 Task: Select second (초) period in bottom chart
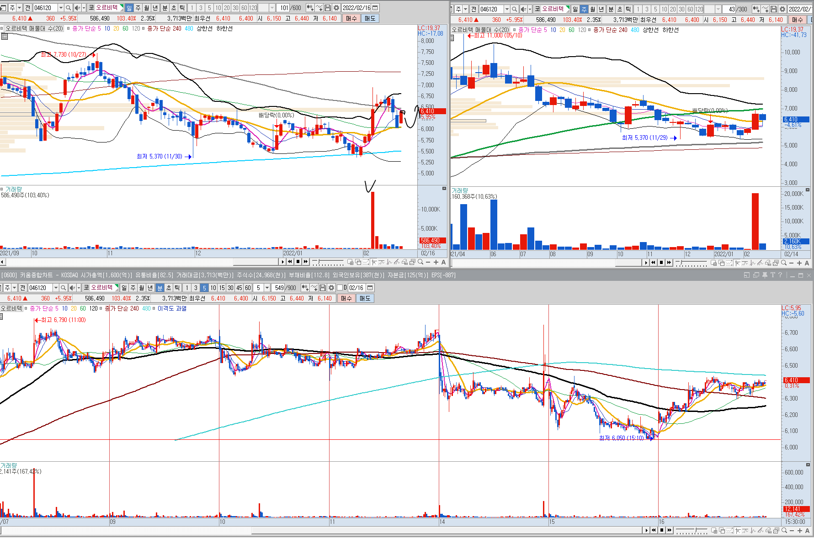(169, 288)
